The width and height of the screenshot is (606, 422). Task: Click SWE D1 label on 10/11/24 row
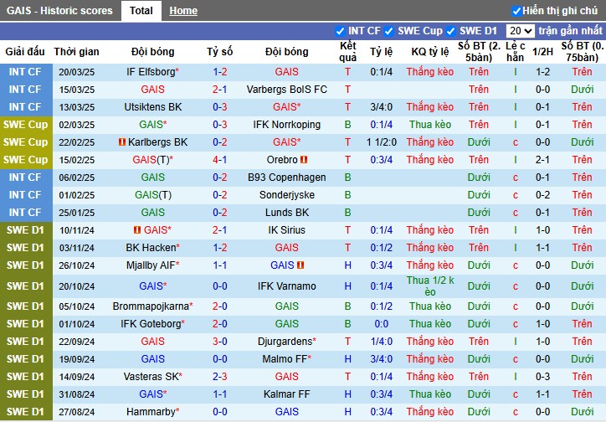pyautogui.click(x=25, y=230)
